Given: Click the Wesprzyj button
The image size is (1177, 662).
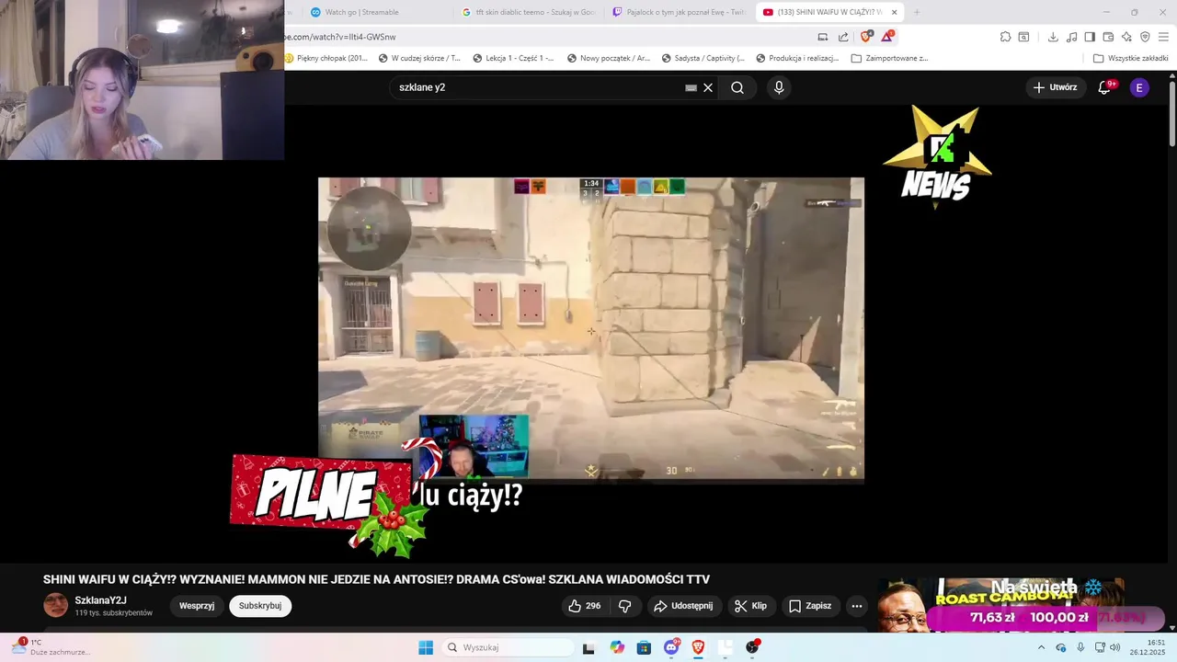Looking at the screenshot, I should [197, 606].
